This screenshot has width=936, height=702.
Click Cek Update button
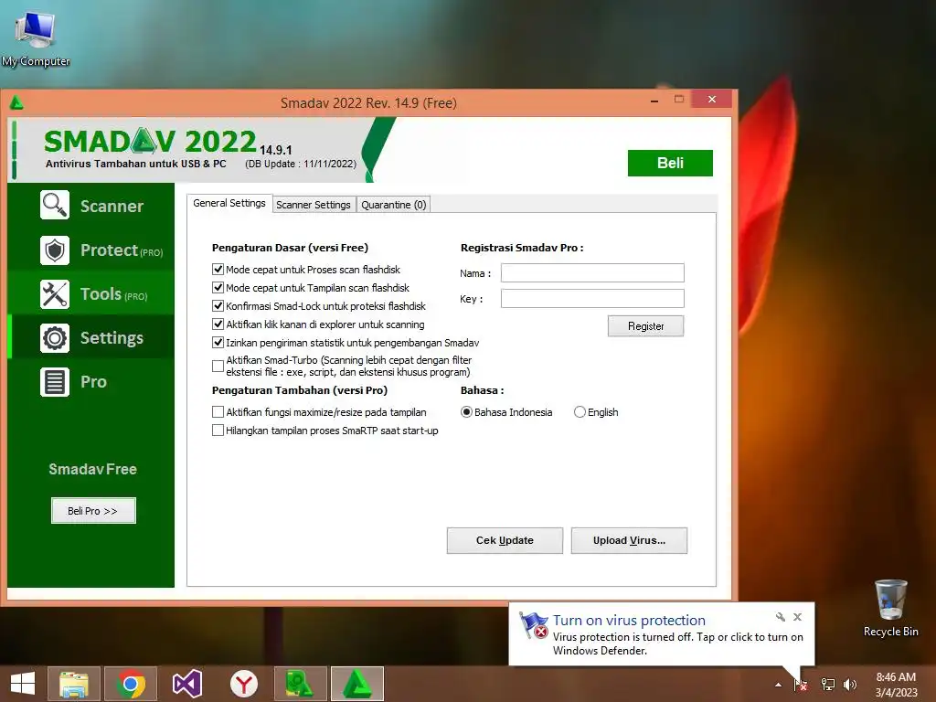[505, 540]
